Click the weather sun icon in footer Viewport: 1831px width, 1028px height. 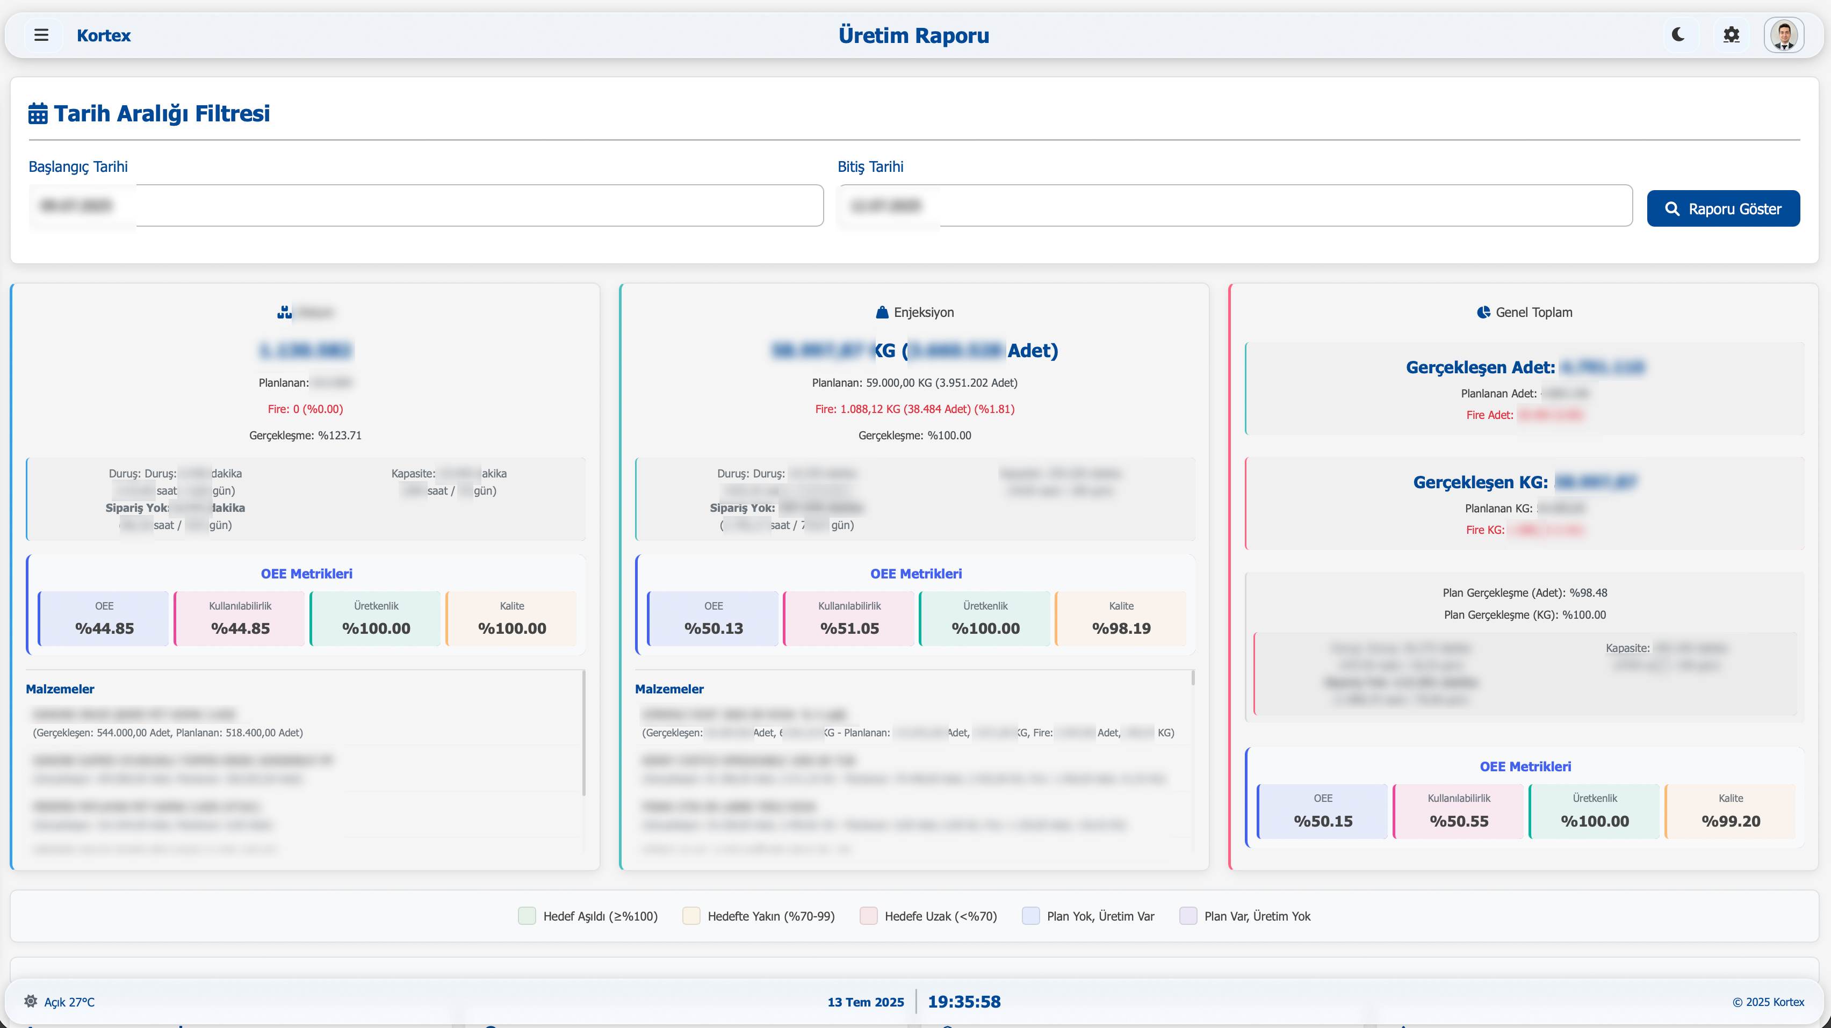31,1001
